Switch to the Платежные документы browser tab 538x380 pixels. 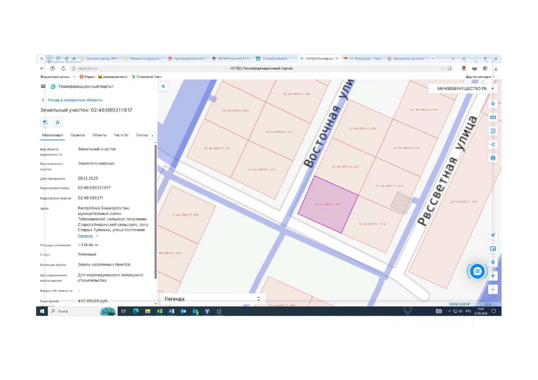click(x=143, y=59)
